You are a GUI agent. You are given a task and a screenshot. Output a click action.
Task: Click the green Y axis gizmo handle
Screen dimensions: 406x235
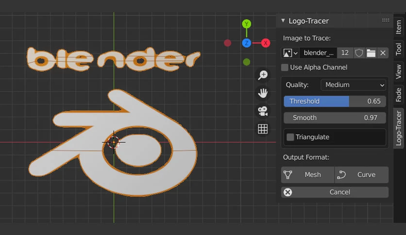[247, 24]
